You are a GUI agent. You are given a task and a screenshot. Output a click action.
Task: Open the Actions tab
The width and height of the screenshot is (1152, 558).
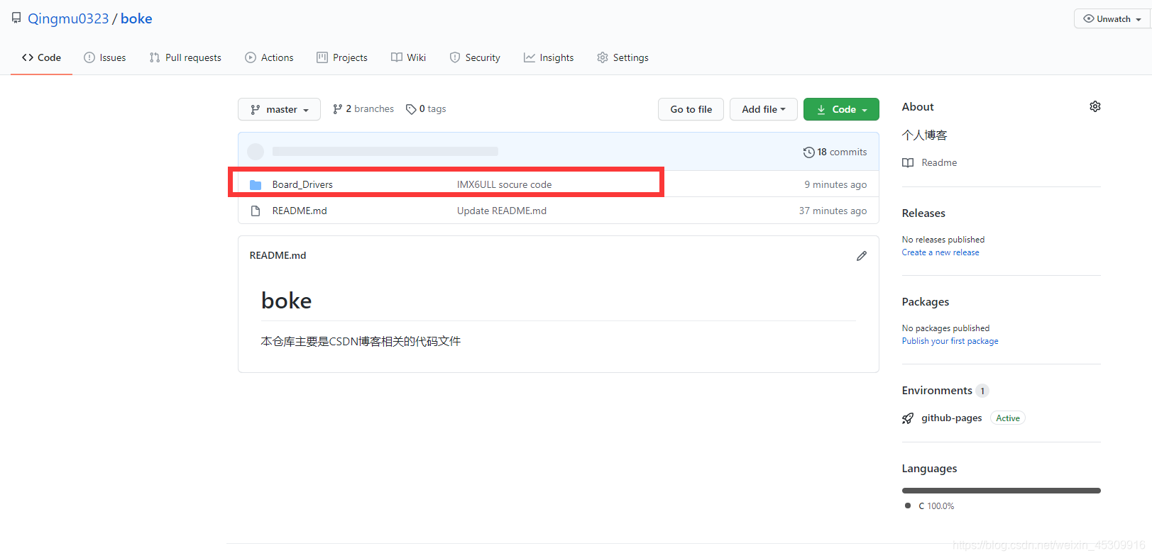point(269,57)
